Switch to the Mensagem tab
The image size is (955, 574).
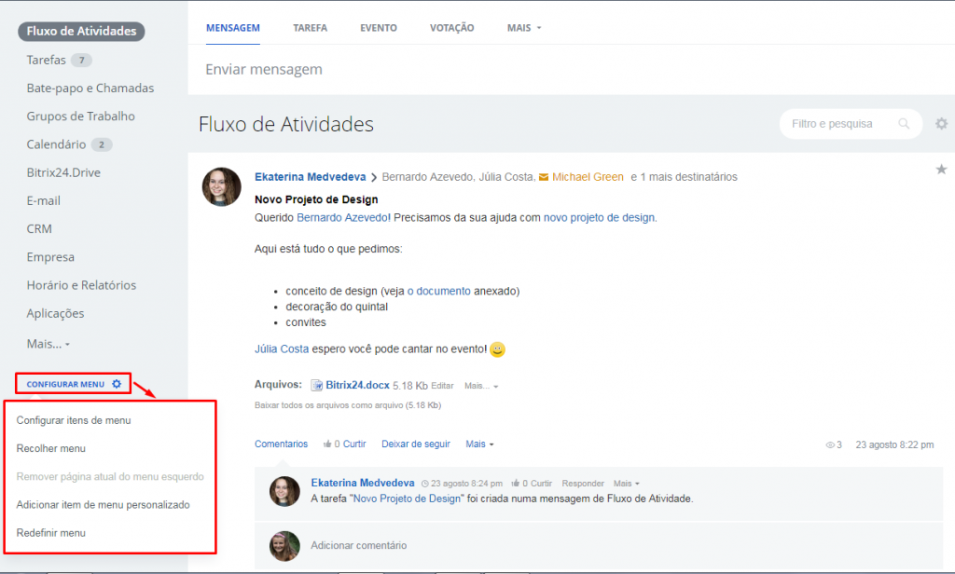pos(232,28)
